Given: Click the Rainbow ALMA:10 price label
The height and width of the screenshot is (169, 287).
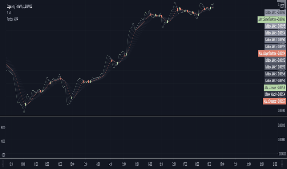Looking at the screenshot, I should point(275,94).
